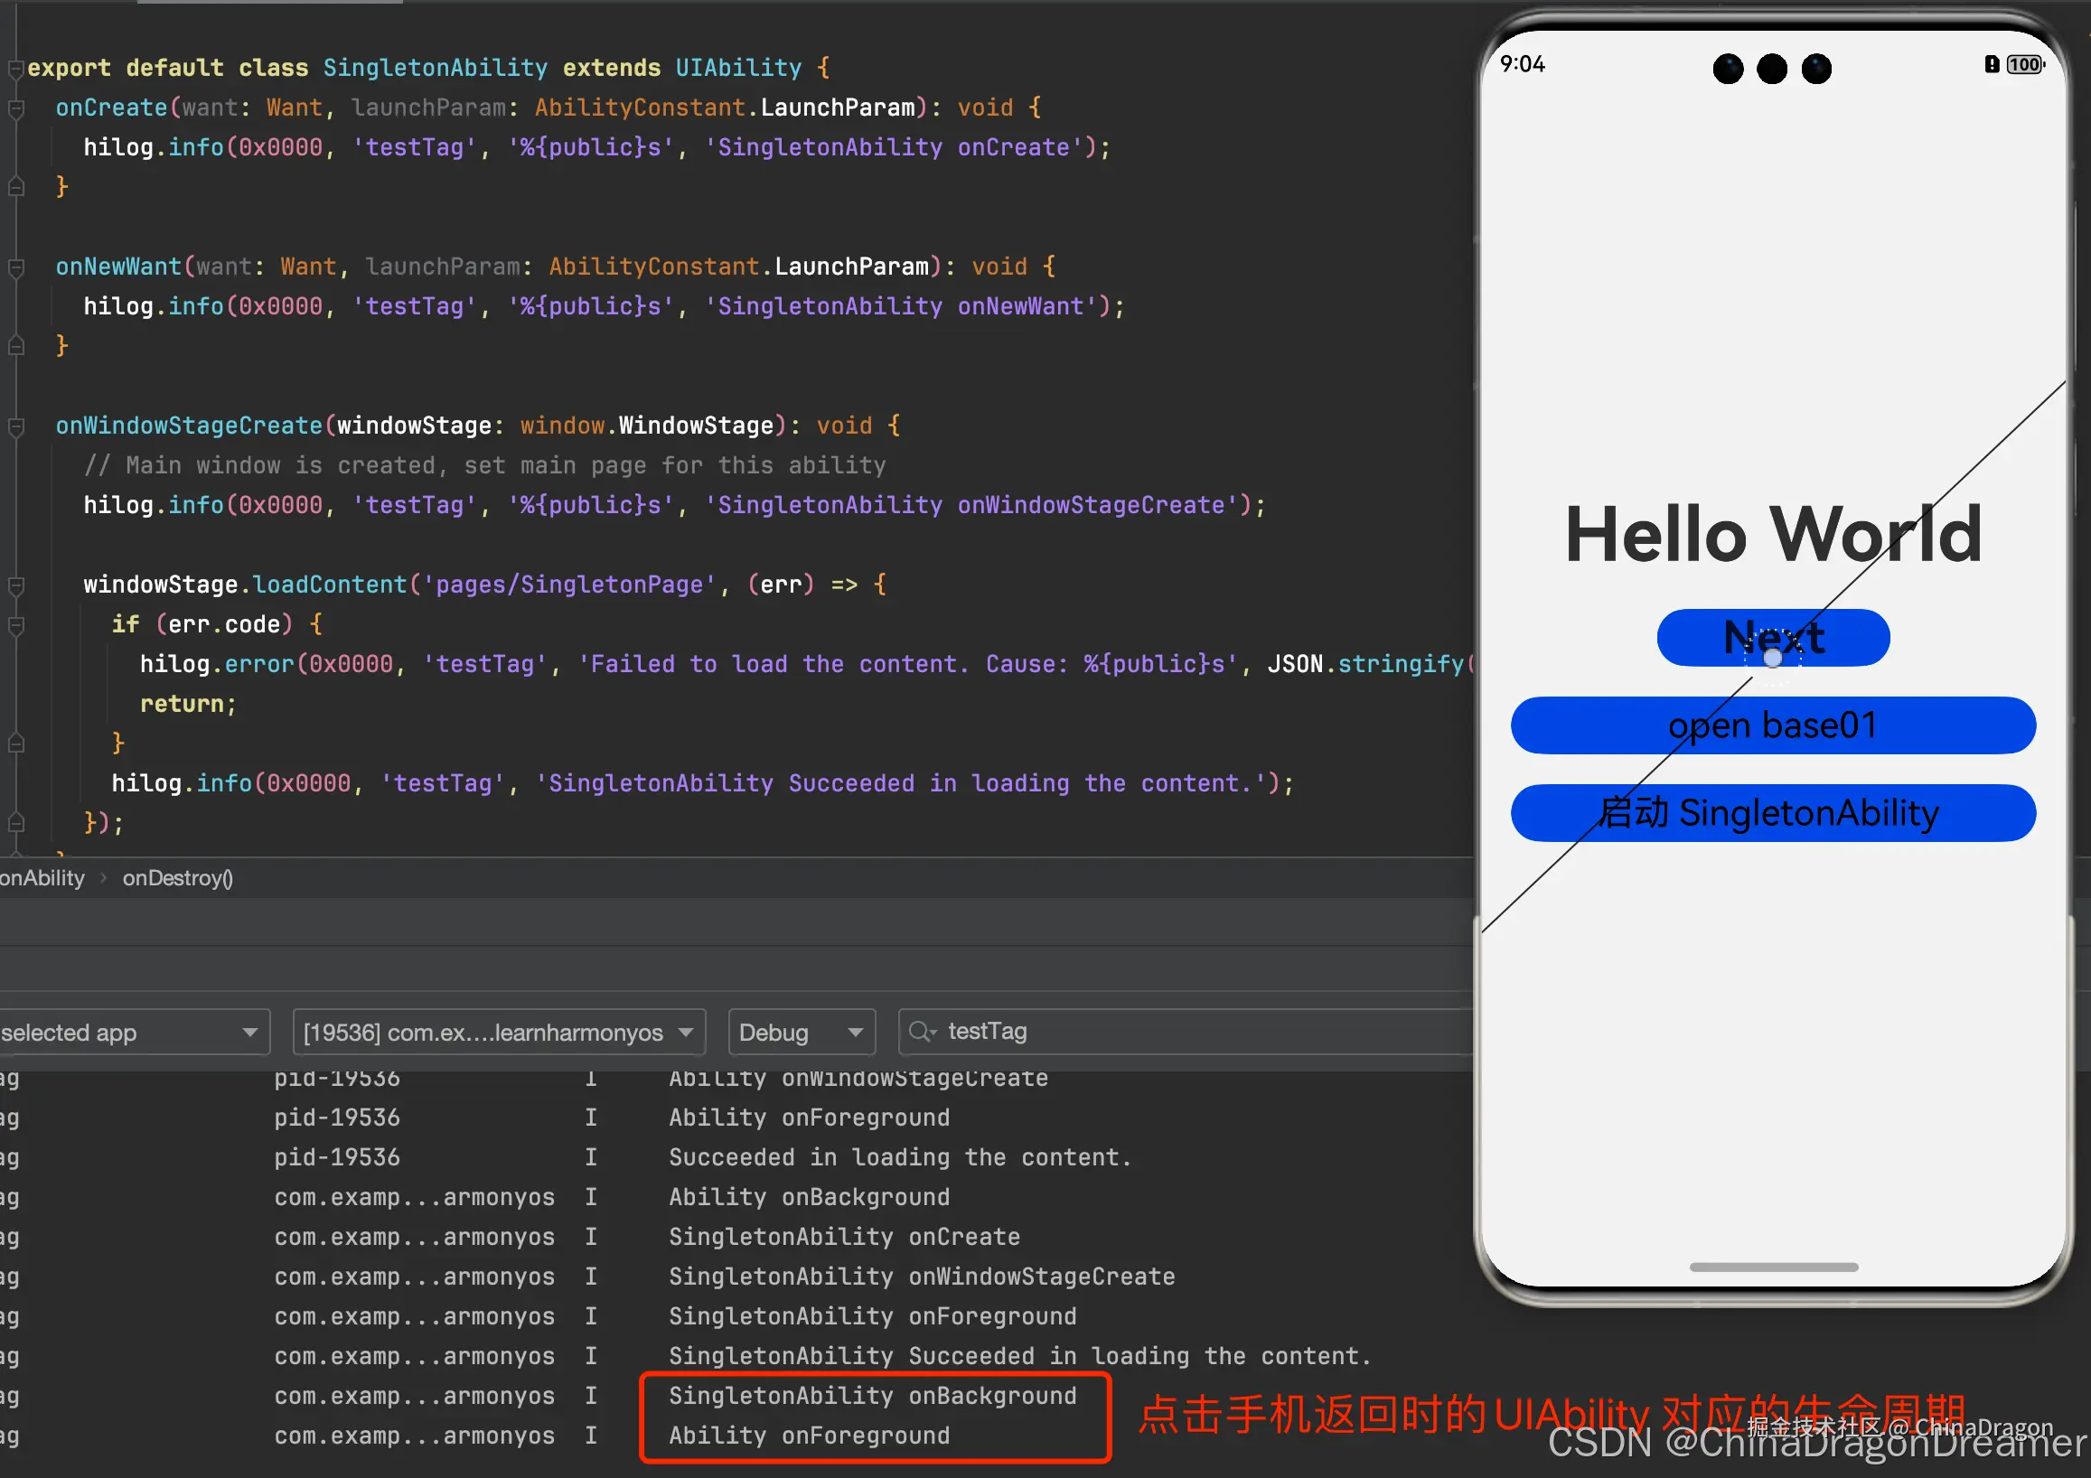
Task: Click the closing fold marker of the onCreate method
Action: (x=15, y=189)
